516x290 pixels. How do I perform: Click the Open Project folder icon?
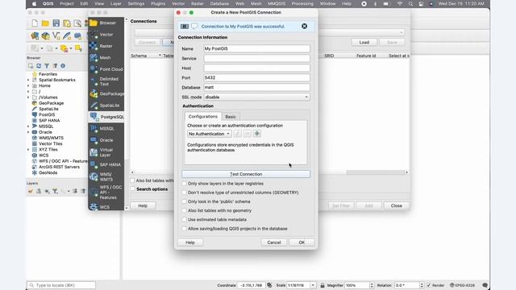click(45, 23)
